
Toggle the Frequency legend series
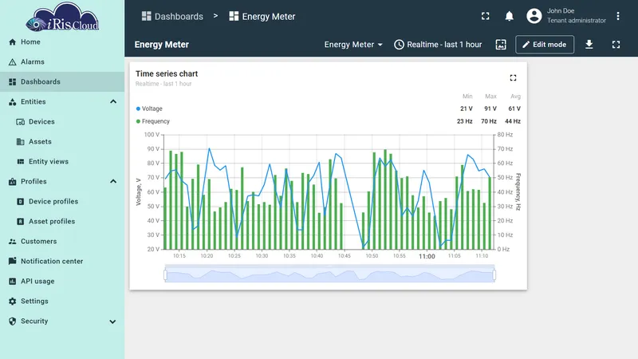pos(152,121)
